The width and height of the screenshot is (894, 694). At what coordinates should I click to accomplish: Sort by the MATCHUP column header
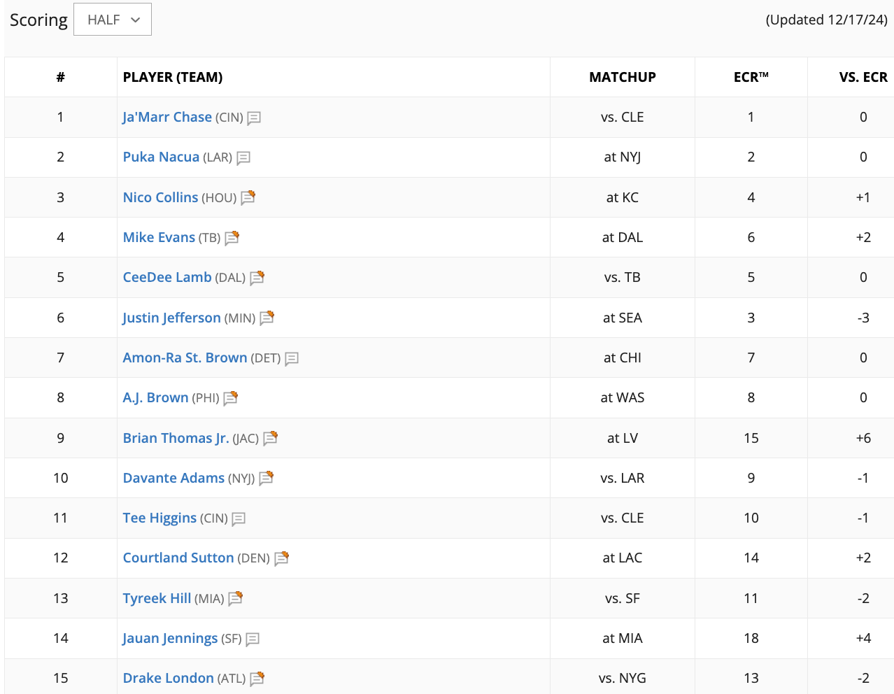tap(623, 77)
